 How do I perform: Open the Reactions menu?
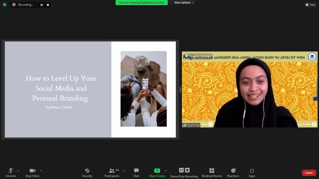pyautogui.click(x=233, y=171)
